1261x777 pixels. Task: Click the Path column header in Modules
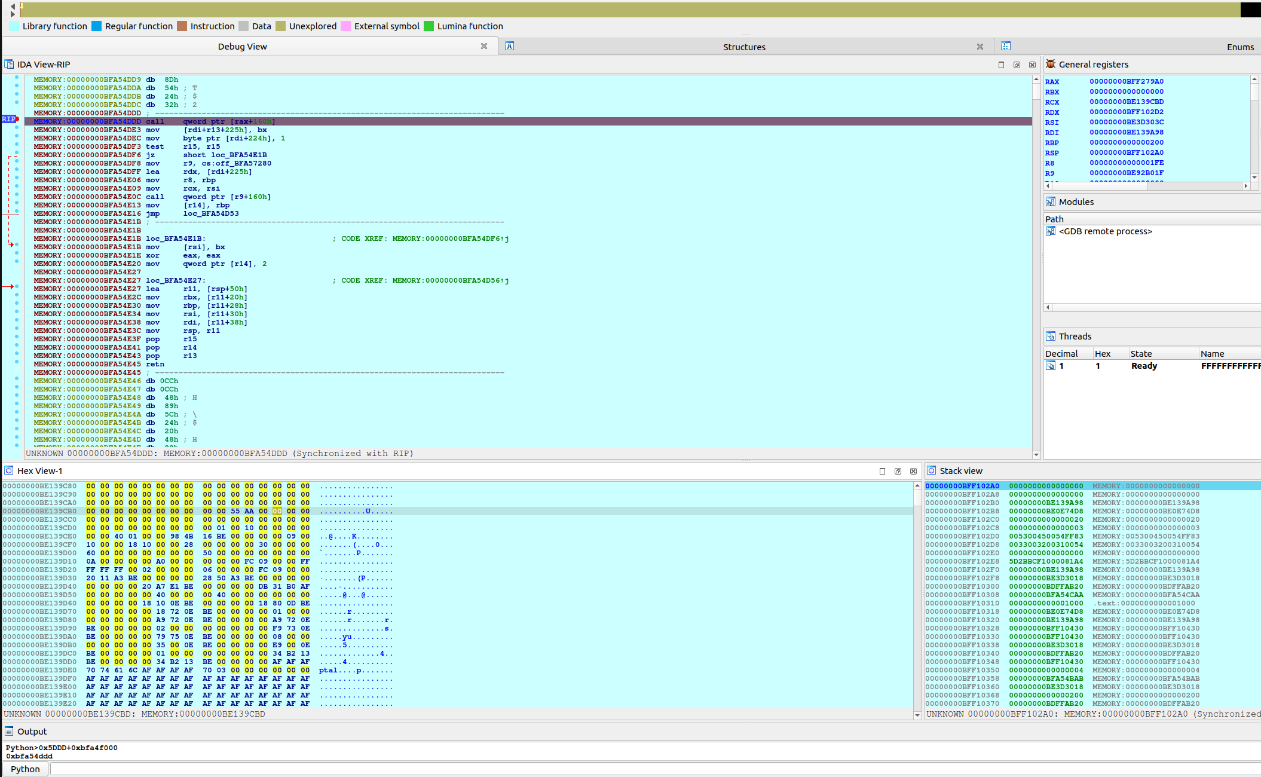[1054, 219]
